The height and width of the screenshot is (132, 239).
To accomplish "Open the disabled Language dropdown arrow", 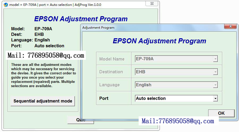I will pyautogui.click(x=215, y=85).
